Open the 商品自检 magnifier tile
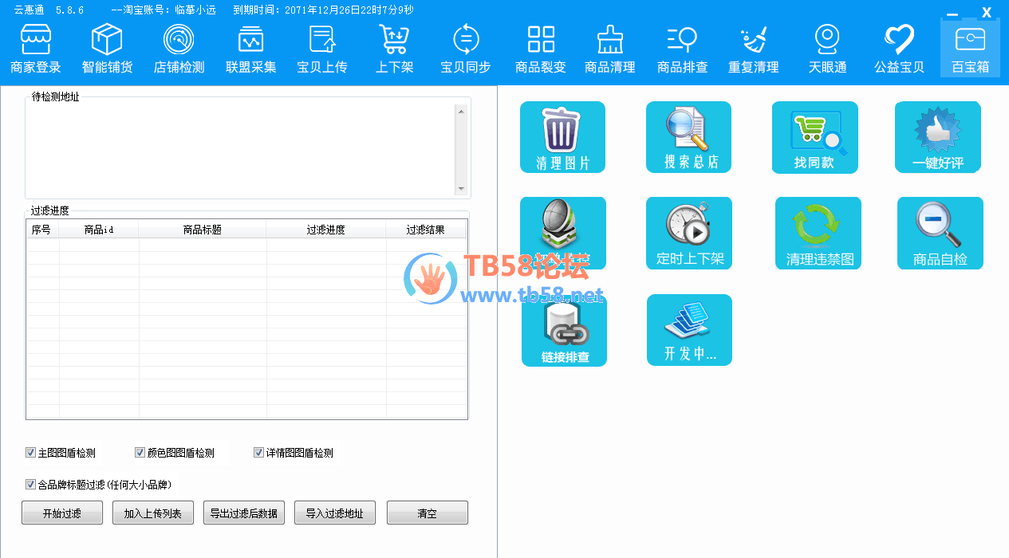Screen dimensions: 1009x558 tap(940, 233)
